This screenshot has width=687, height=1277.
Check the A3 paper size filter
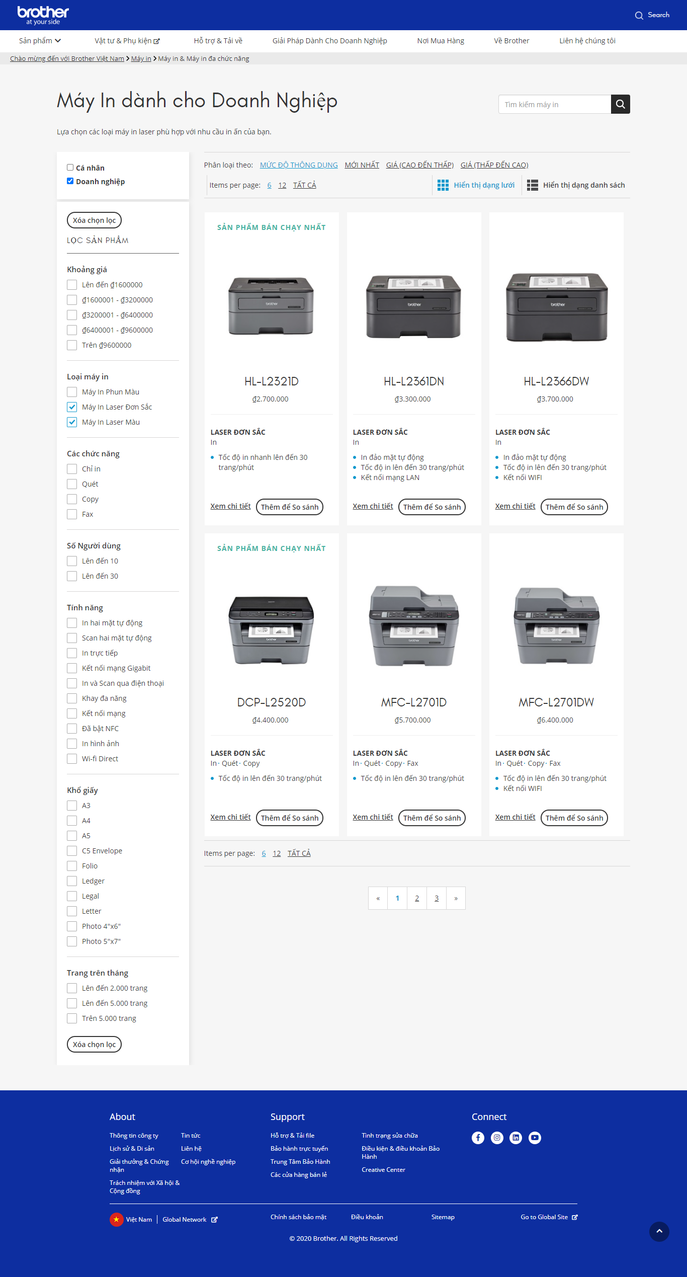(x=72, y=806)
